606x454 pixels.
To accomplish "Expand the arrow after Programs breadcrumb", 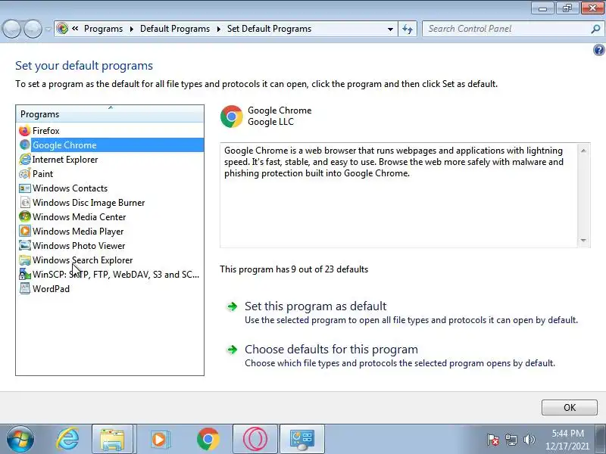I will click(x=131, y=29).
